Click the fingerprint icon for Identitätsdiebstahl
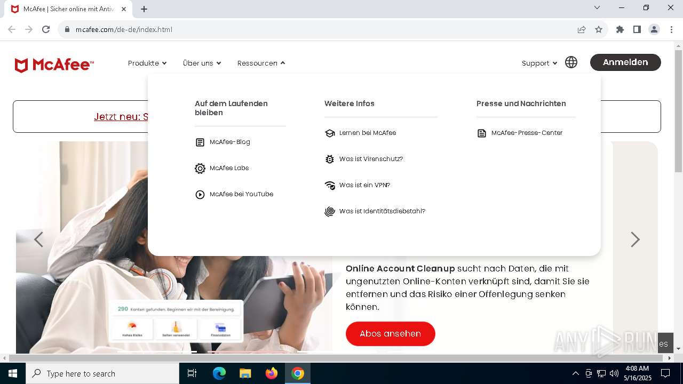The width and height of the screenshot is (683, 384). coord(330,212)
